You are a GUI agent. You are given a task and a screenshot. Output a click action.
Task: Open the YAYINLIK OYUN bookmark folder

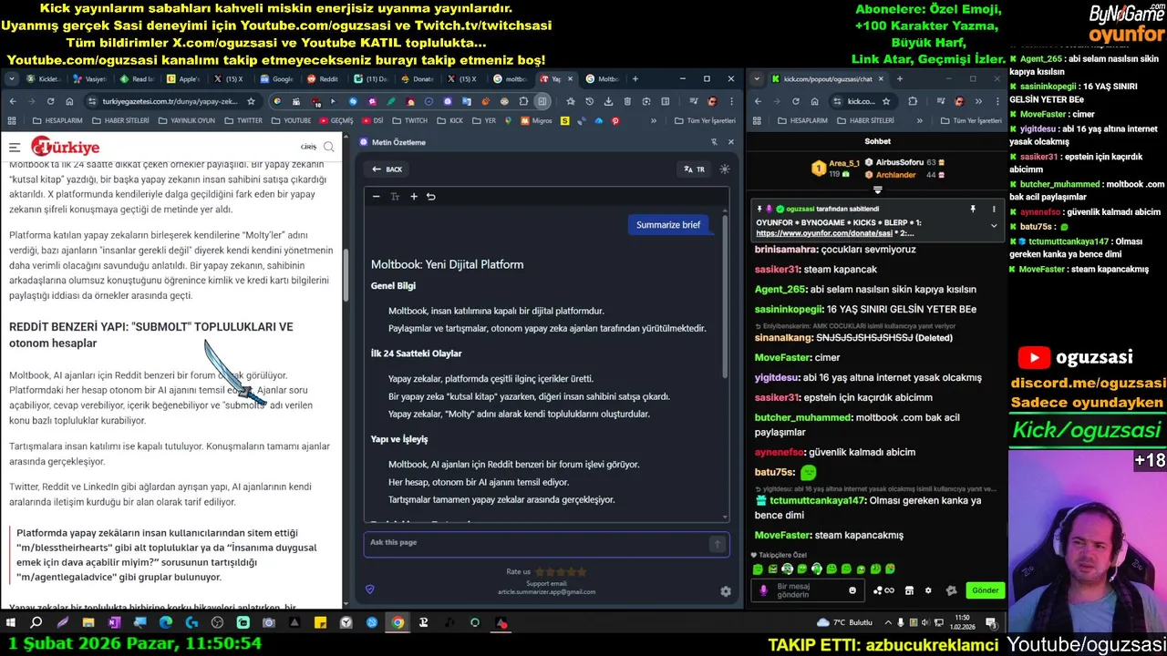tap(186, 120)
